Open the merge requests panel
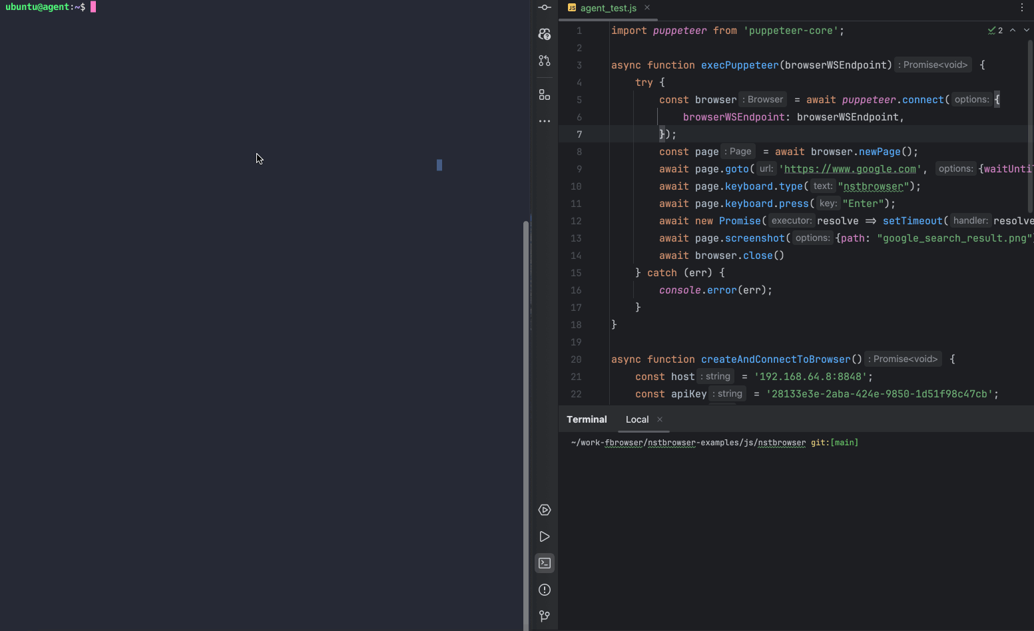The image size is (1034, 631). coord(544,61)
